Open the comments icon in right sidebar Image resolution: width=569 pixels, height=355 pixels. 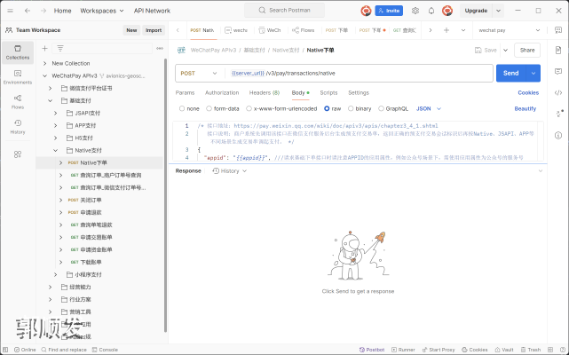(558, 72)
